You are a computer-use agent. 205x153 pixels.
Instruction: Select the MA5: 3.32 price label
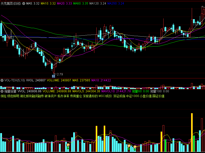[x=33, y=3]
